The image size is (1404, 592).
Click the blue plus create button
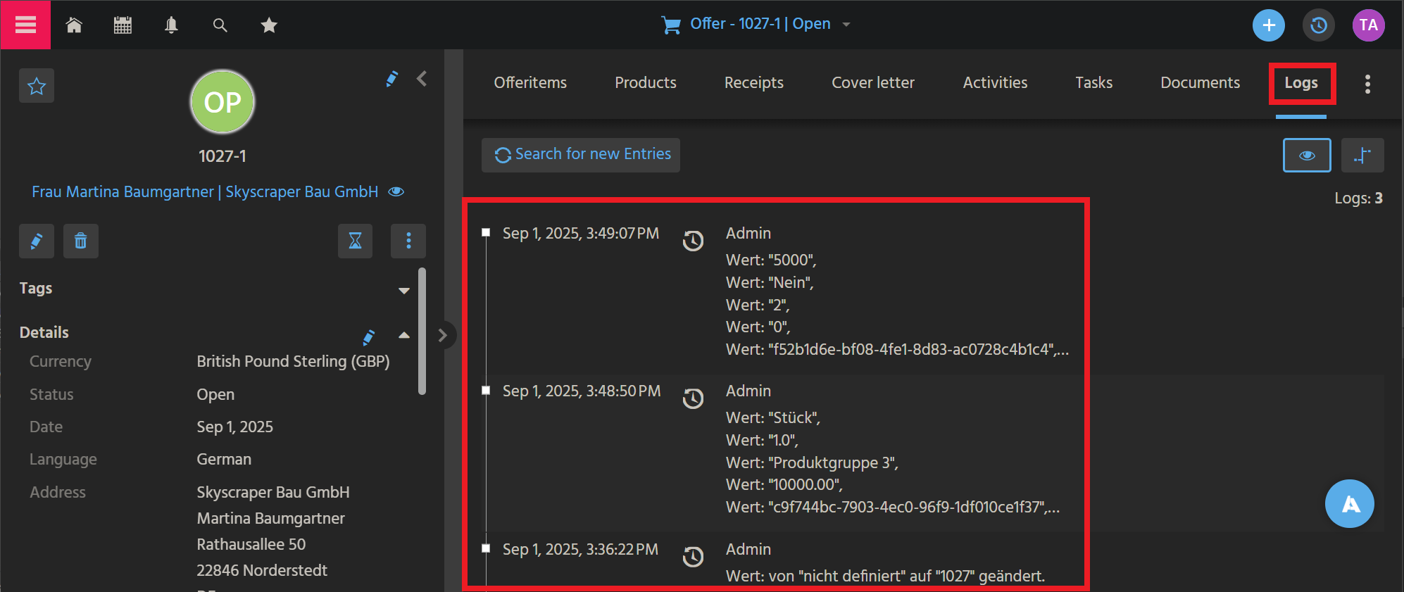(x=1269, y=25)
